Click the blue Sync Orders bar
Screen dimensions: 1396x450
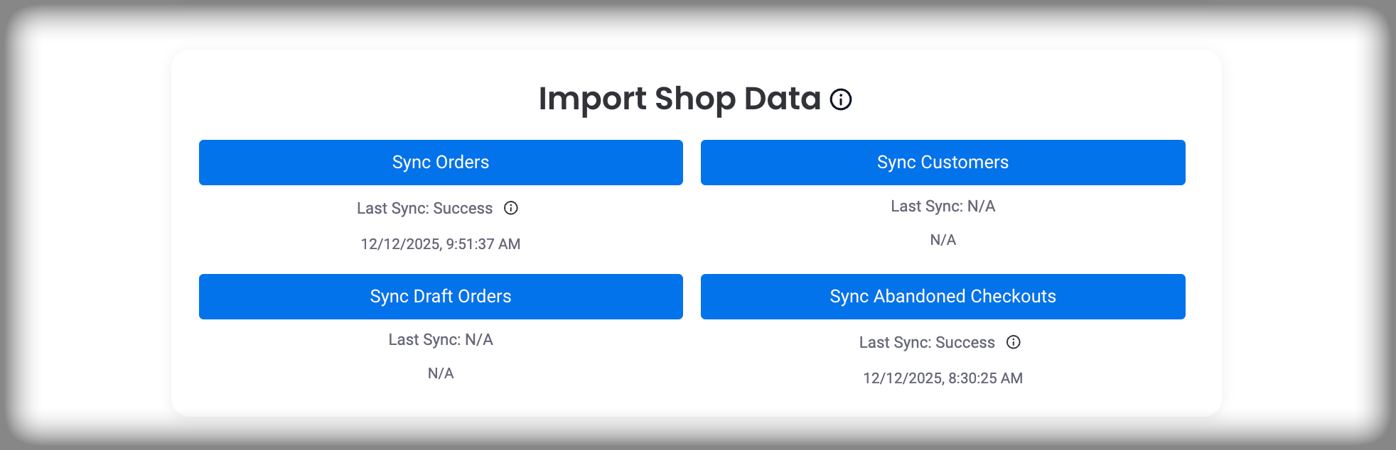click(x=441, y=163)
